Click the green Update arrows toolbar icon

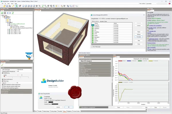(43, 6)
